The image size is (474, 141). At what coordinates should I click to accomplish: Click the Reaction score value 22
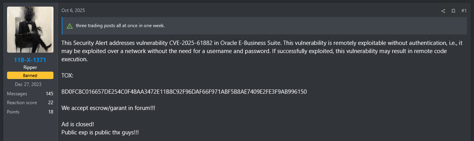pyautogui.click(x=51, y=103)
